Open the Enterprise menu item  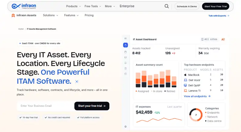pos(127,6)
